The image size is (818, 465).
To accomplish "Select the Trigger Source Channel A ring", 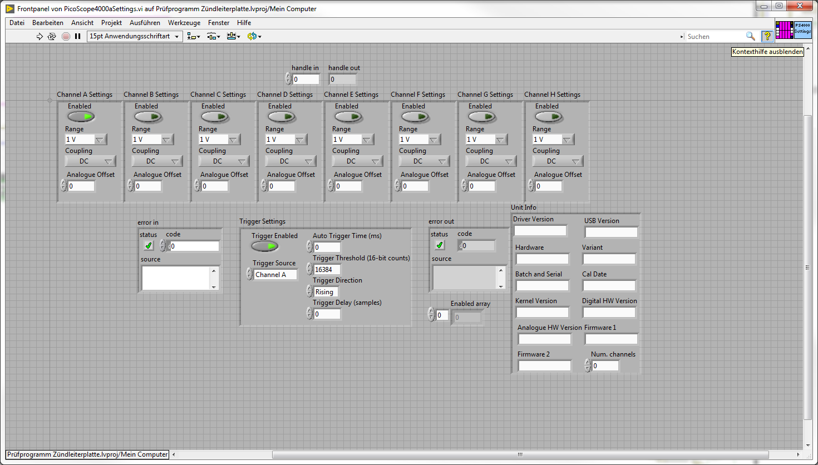I will coord(275,274).
